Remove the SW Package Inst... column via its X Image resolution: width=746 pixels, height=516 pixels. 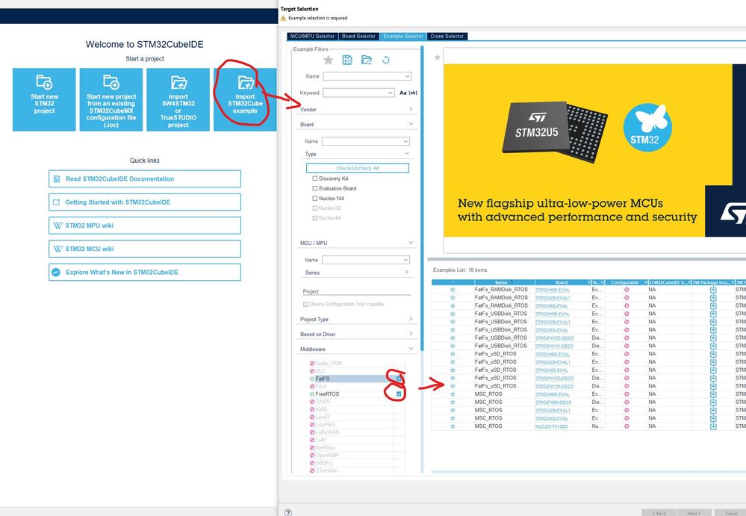[x=733, y=282]
